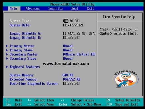Click the F10 Save and Exit shortcut
Viewport: 145px width, 109px height.
(122, 104)
